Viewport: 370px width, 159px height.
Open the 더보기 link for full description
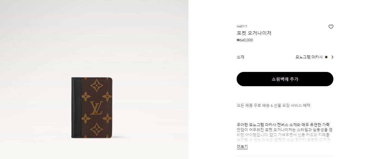pos(242,147)
